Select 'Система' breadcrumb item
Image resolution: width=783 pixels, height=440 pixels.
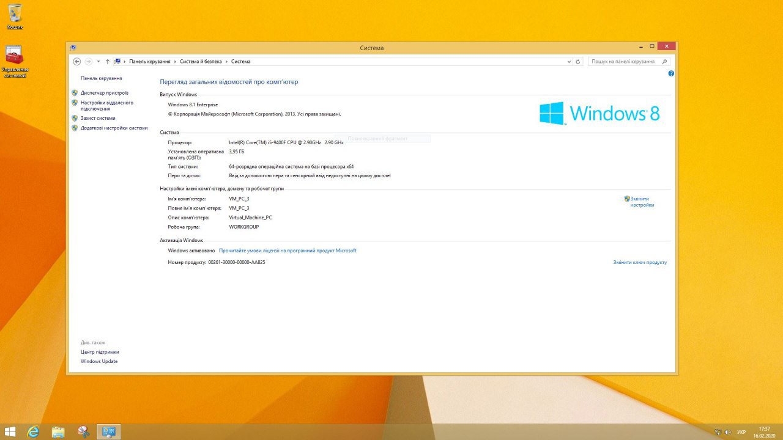tap(240, 62)
